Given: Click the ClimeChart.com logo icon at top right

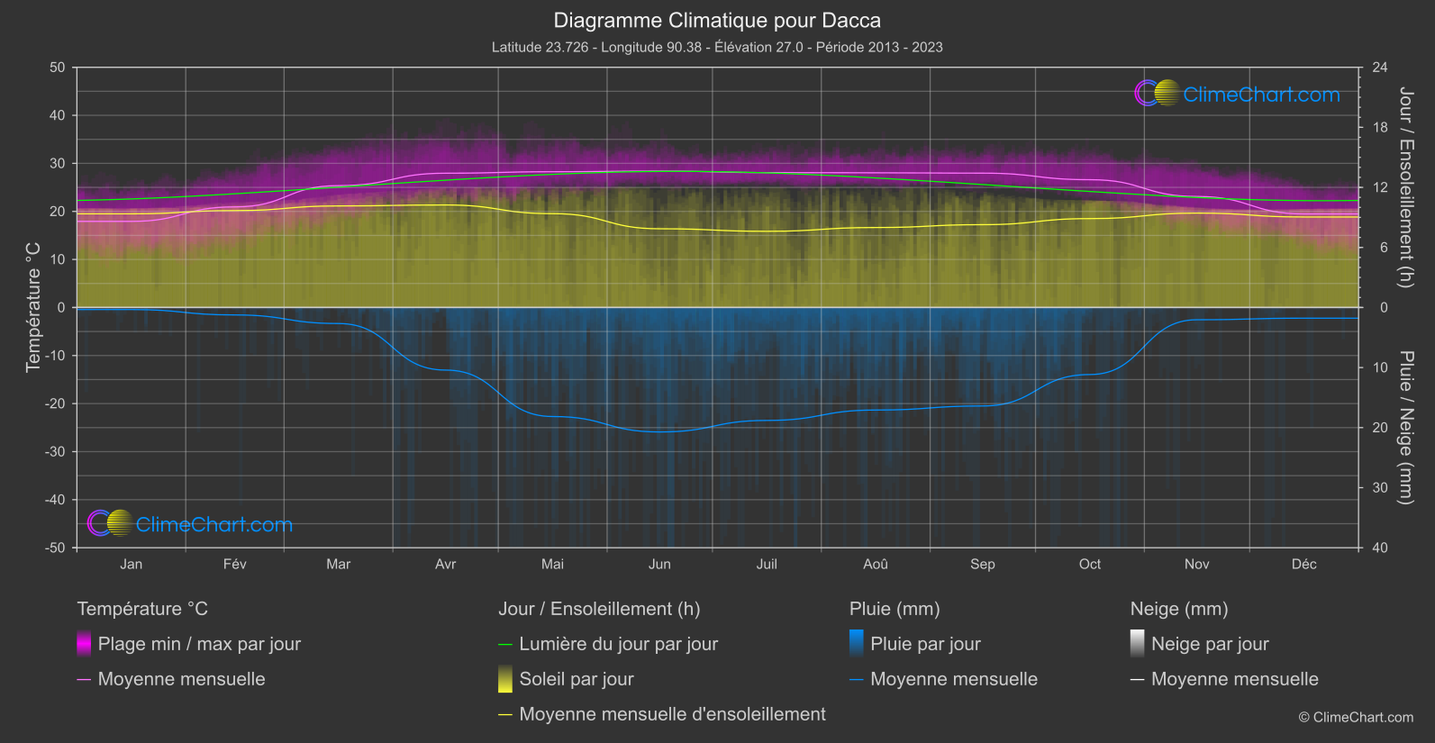Looking at the screenshot, I should (x=1157, y=94).
